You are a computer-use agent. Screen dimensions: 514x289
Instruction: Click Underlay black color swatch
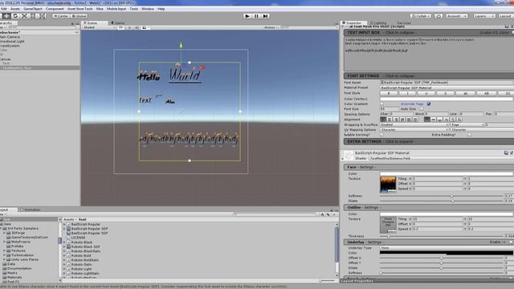447,253
